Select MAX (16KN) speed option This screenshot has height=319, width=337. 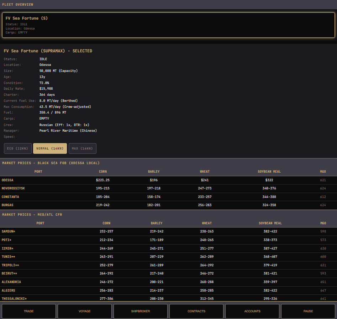point(82,148)
